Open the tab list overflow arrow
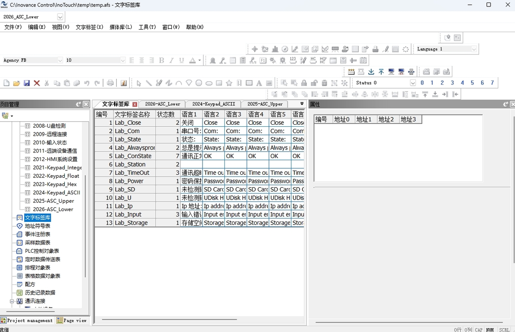The height and width of the screenshot is (332, 515). click(x=302, y=104)
